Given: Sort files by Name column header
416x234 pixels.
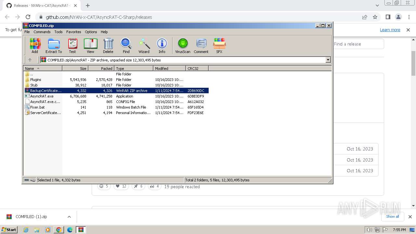Looking at the screenshot, I should (43, 68).
